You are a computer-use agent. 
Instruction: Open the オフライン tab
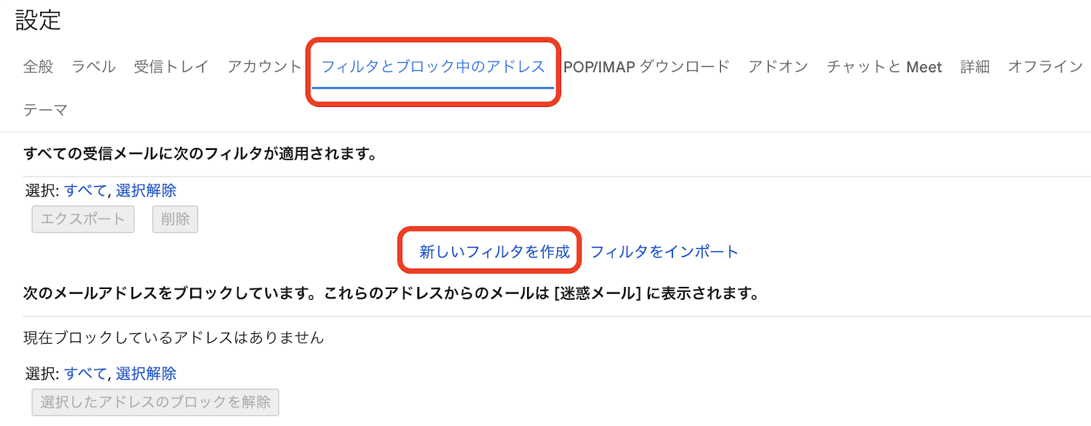[x=1045, y=67]
